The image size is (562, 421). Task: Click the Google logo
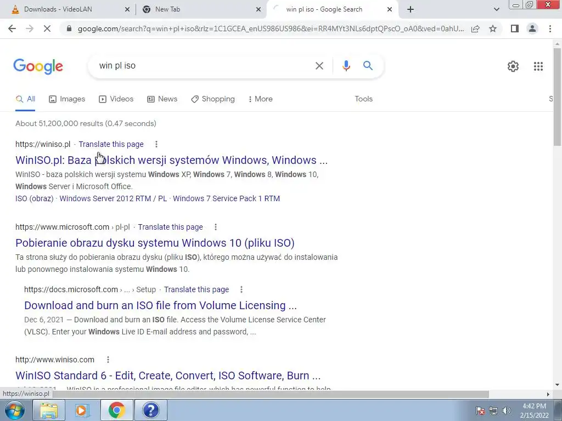(38, 66)
